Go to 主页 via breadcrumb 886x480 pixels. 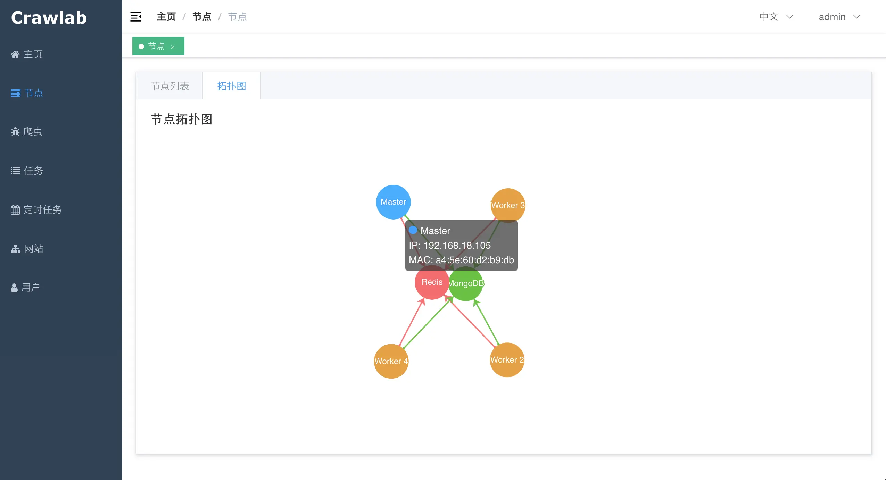tap(166, 17)
